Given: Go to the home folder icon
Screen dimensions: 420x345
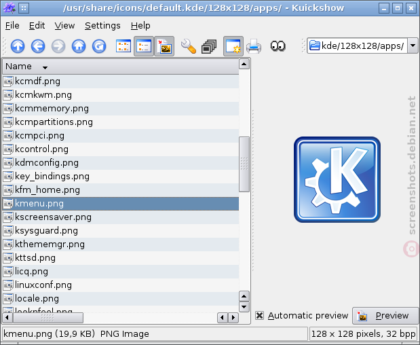Looking at the screenshot, I should pyautogui.click(x=79, y=46).
